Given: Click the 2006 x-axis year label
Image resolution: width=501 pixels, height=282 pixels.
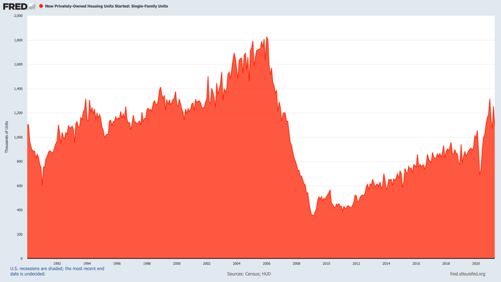Looking at the screenshot, I should 266,264.
